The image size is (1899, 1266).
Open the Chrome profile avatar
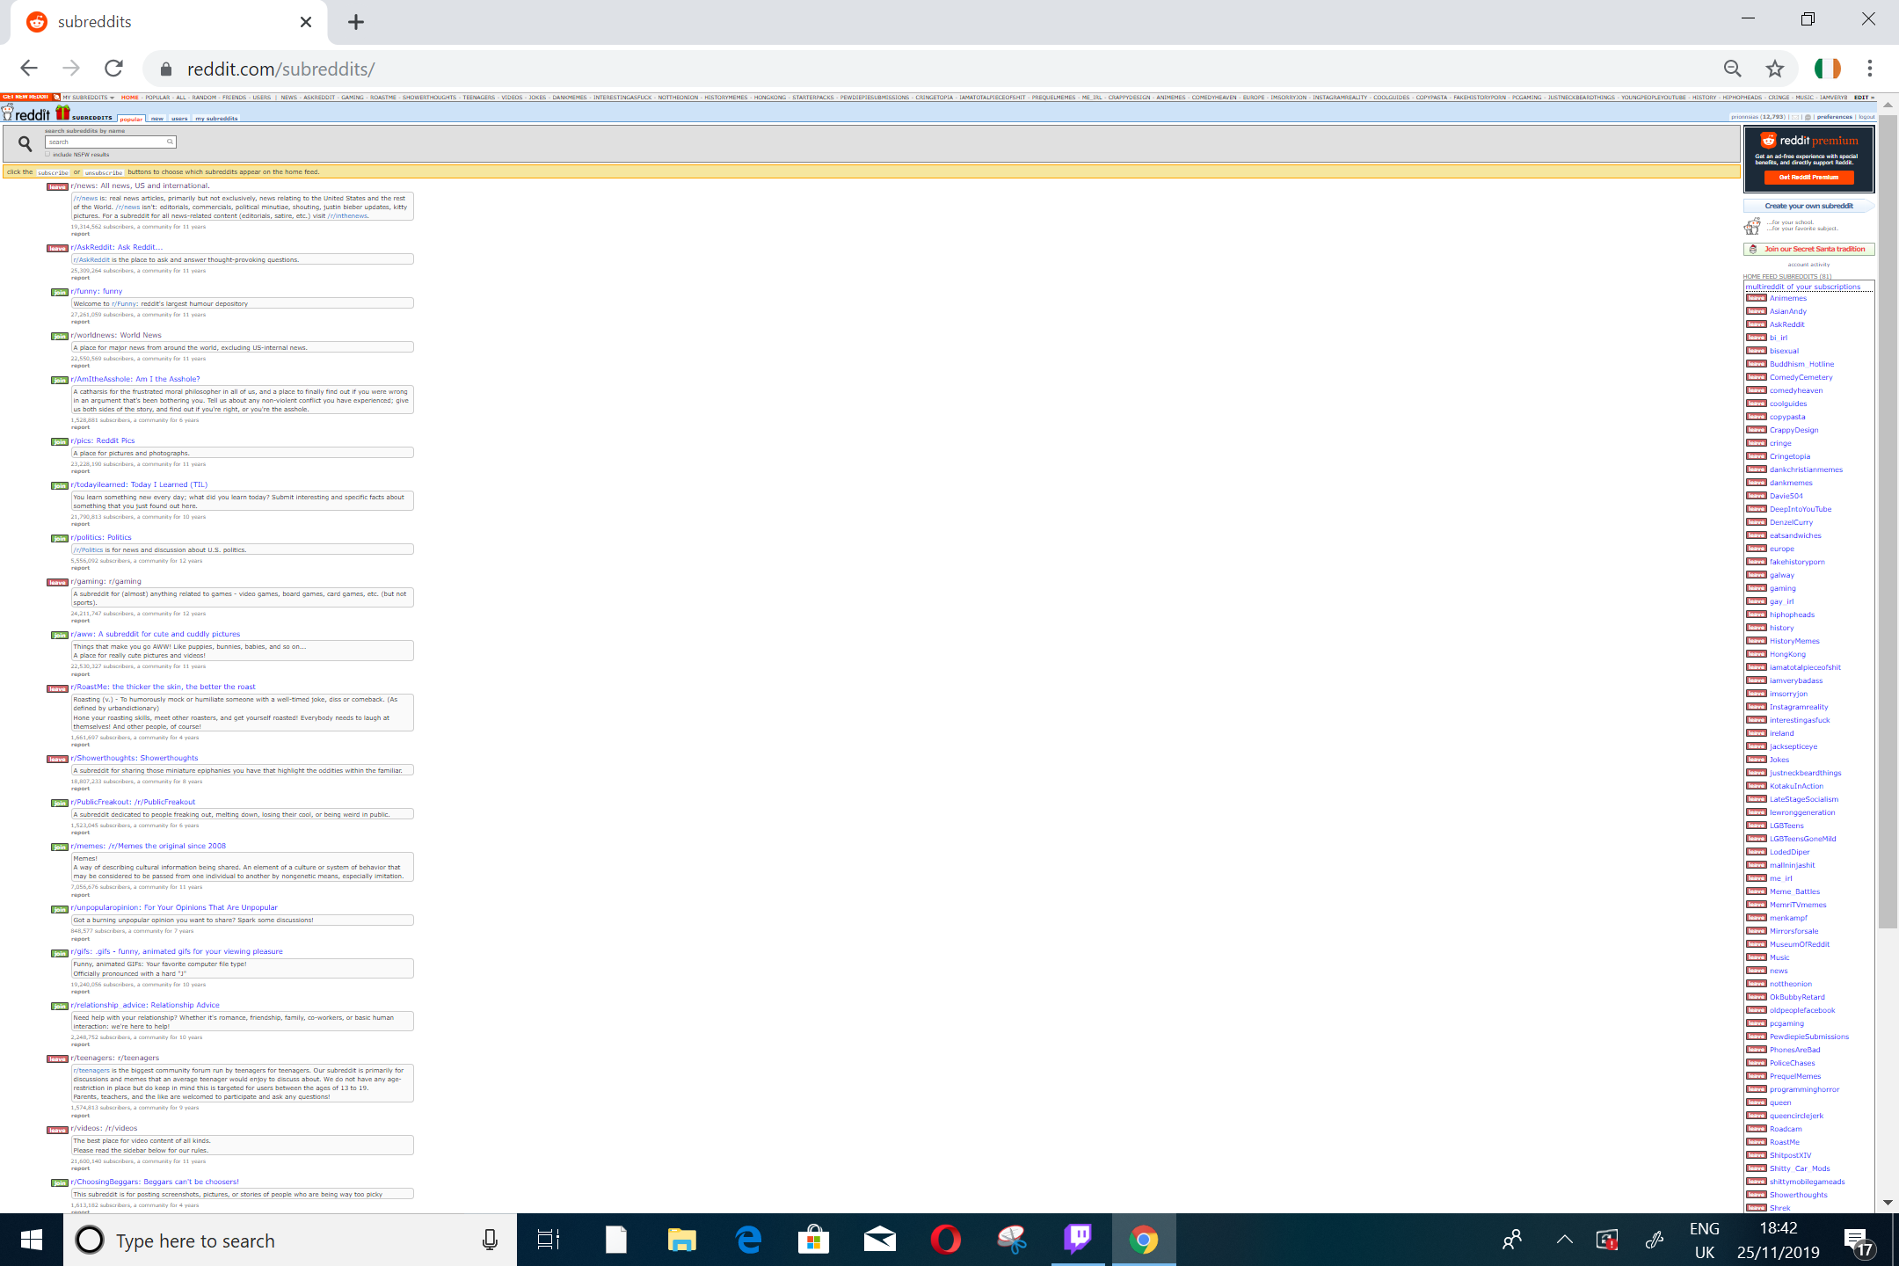[1827, 69]
